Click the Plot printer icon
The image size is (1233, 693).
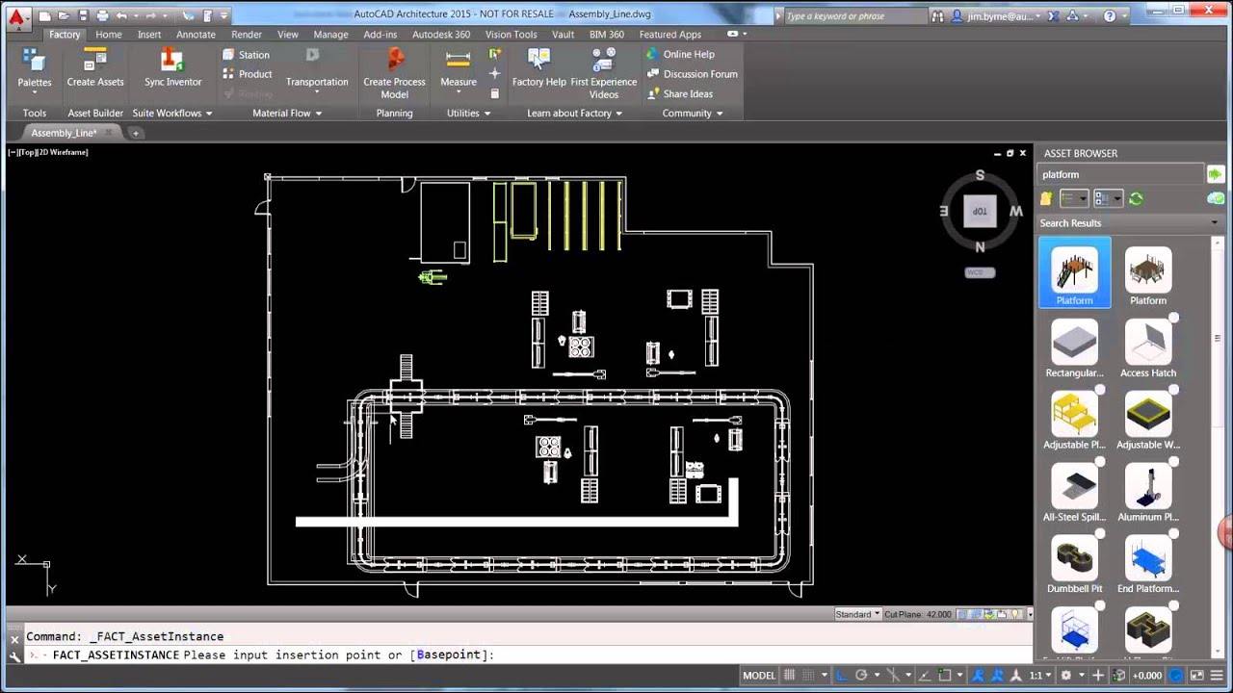point(102,15)
